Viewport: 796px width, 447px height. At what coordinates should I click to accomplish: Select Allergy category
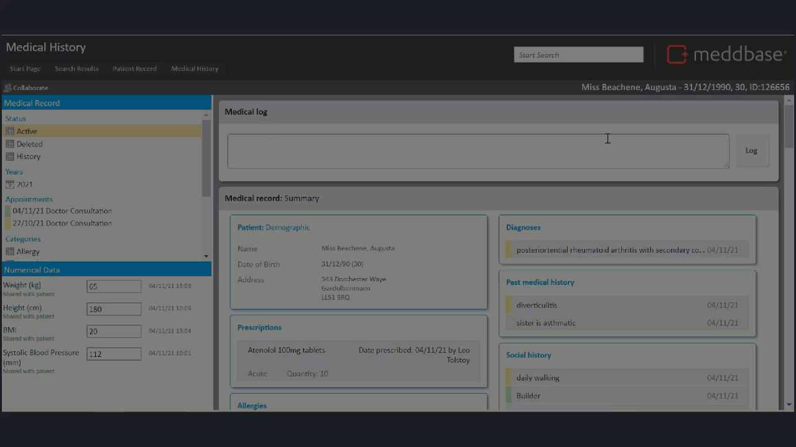coord(28,251)
